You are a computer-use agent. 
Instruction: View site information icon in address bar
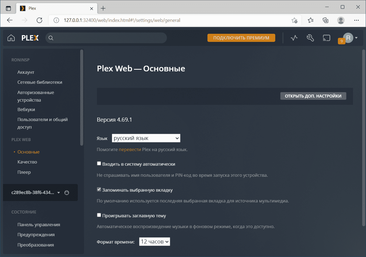pyautogui.click(x=56, y=20)
